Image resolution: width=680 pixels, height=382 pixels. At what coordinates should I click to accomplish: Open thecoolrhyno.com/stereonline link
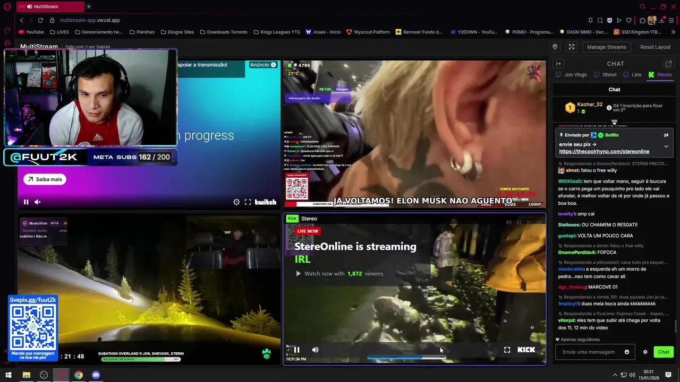604,151
